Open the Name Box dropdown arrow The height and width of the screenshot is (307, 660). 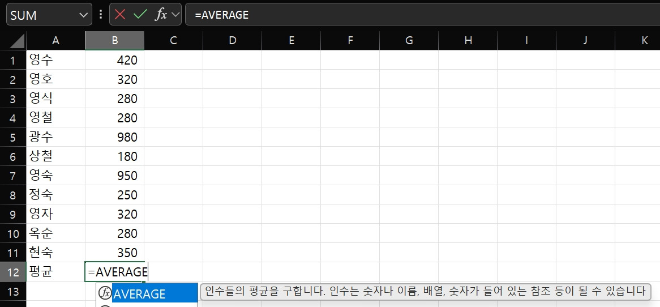point(83,15)
